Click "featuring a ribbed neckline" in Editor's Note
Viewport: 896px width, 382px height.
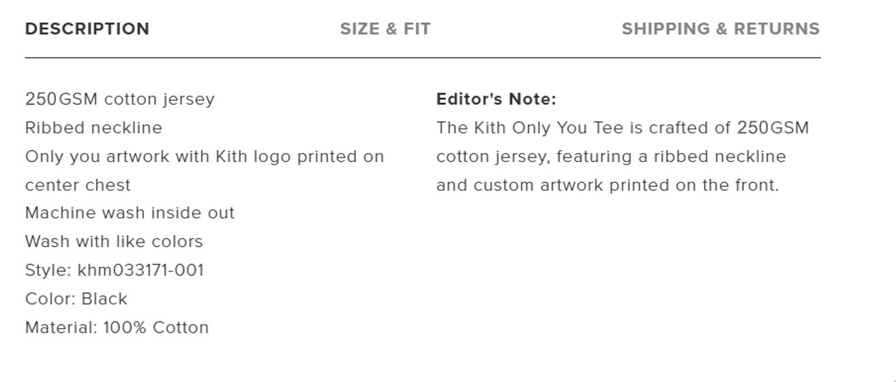pos(671,157)
